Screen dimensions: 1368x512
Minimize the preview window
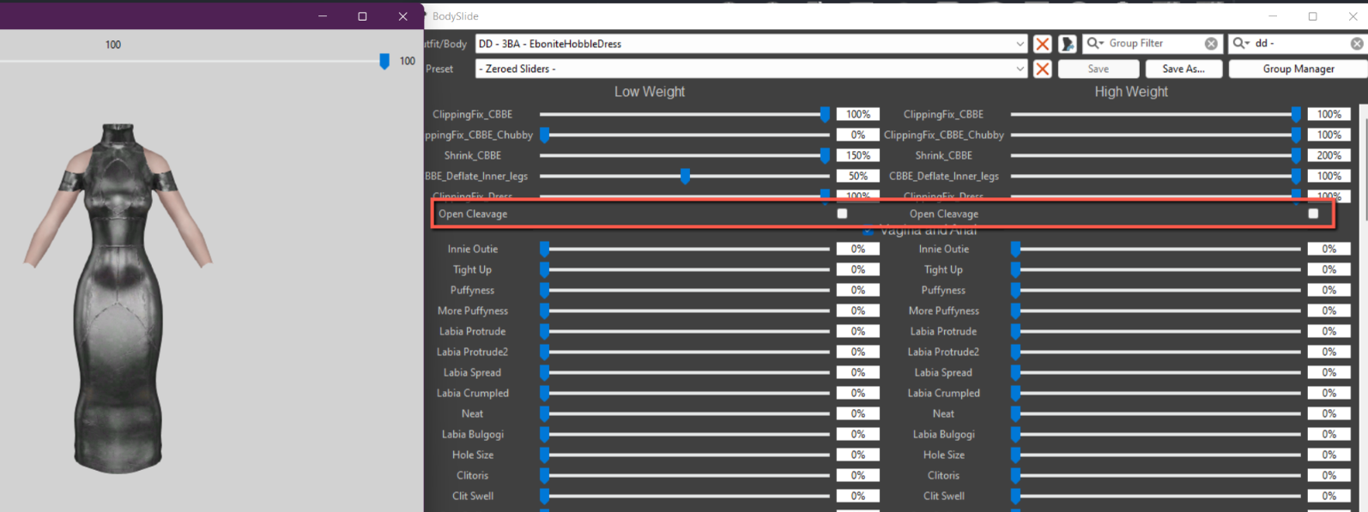[x=323, y=16]
